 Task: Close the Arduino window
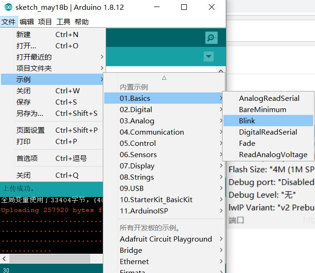[x=212, y=7]
